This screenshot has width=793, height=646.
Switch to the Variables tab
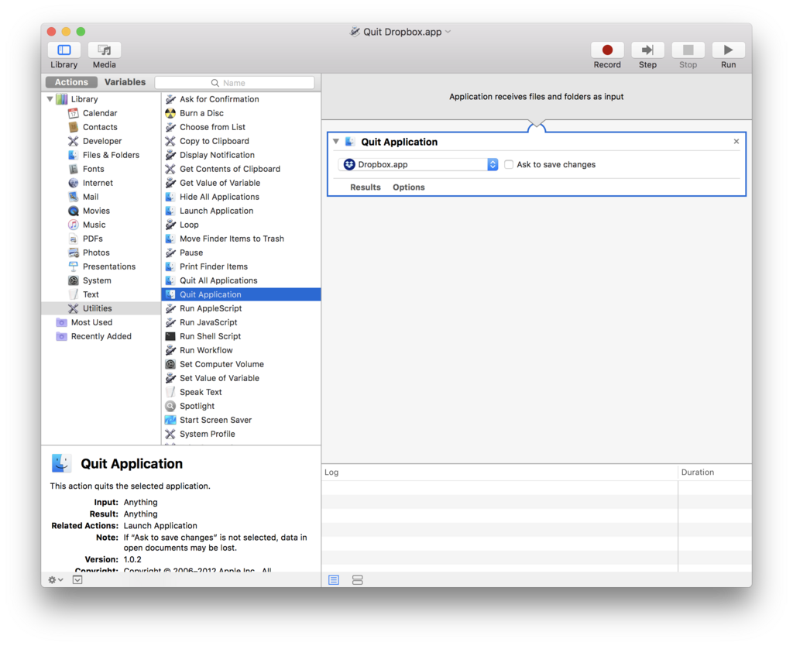[125, 82]
